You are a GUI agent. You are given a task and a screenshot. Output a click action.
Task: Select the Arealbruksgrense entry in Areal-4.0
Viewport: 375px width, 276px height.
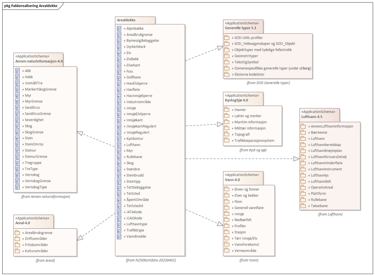click(x=37, y=233)
